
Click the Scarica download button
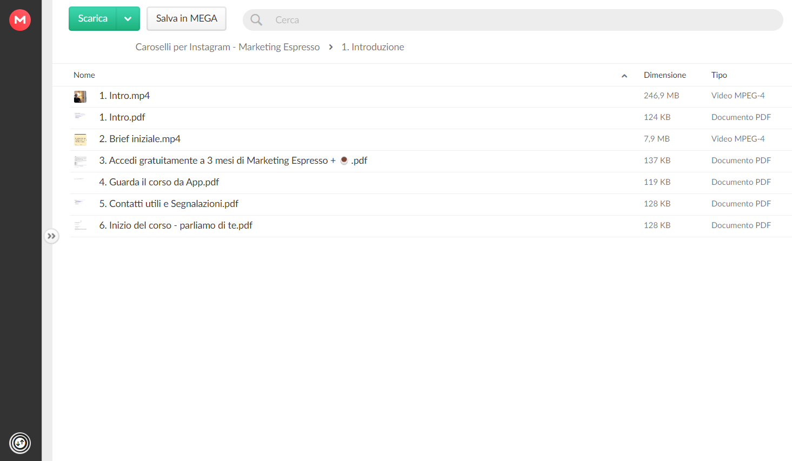pyautogui.click(x=93, y=19)
